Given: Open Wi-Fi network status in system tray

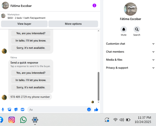Looking at the screenshot, I should [115, 120].
